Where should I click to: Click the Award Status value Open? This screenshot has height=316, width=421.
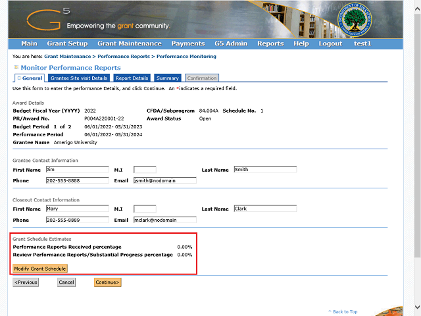[205, 118]
